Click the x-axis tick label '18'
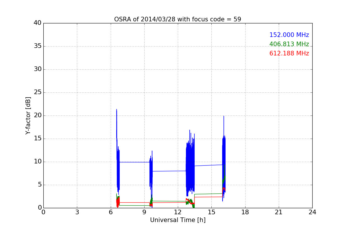The width and height of the screenshot is (347, 231). coord(245,212)
